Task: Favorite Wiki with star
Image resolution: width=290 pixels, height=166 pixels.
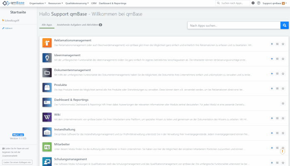Action: (x=283, y=118)
